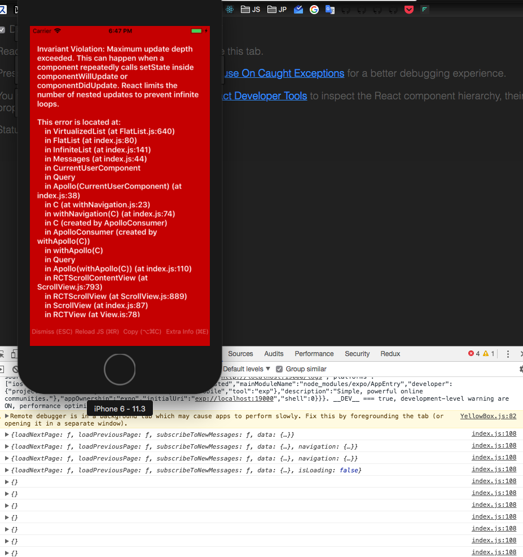The height and width of the screenshot is (557, 523).
Task: Click the 'in InfiniteList (at index.js:141)' line
Action: [98, 150]
